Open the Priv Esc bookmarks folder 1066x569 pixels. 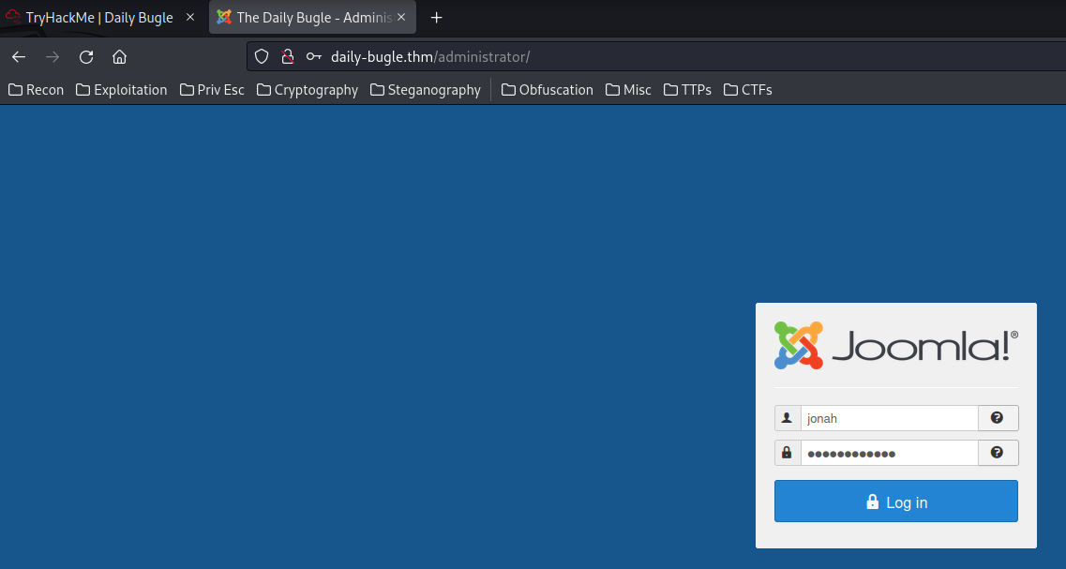[x=212, y=90]
